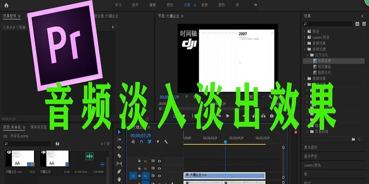Toggle V1 track eye visibility
Viewport: 369px width, 184px height.
click(160, 176)
